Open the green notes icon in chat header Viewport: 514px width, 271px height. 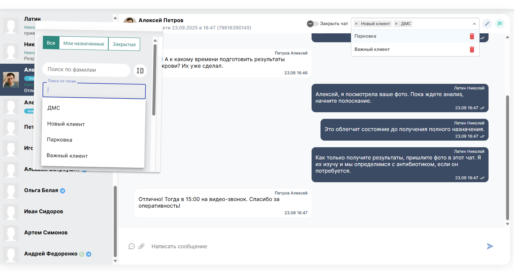[499, 24]
